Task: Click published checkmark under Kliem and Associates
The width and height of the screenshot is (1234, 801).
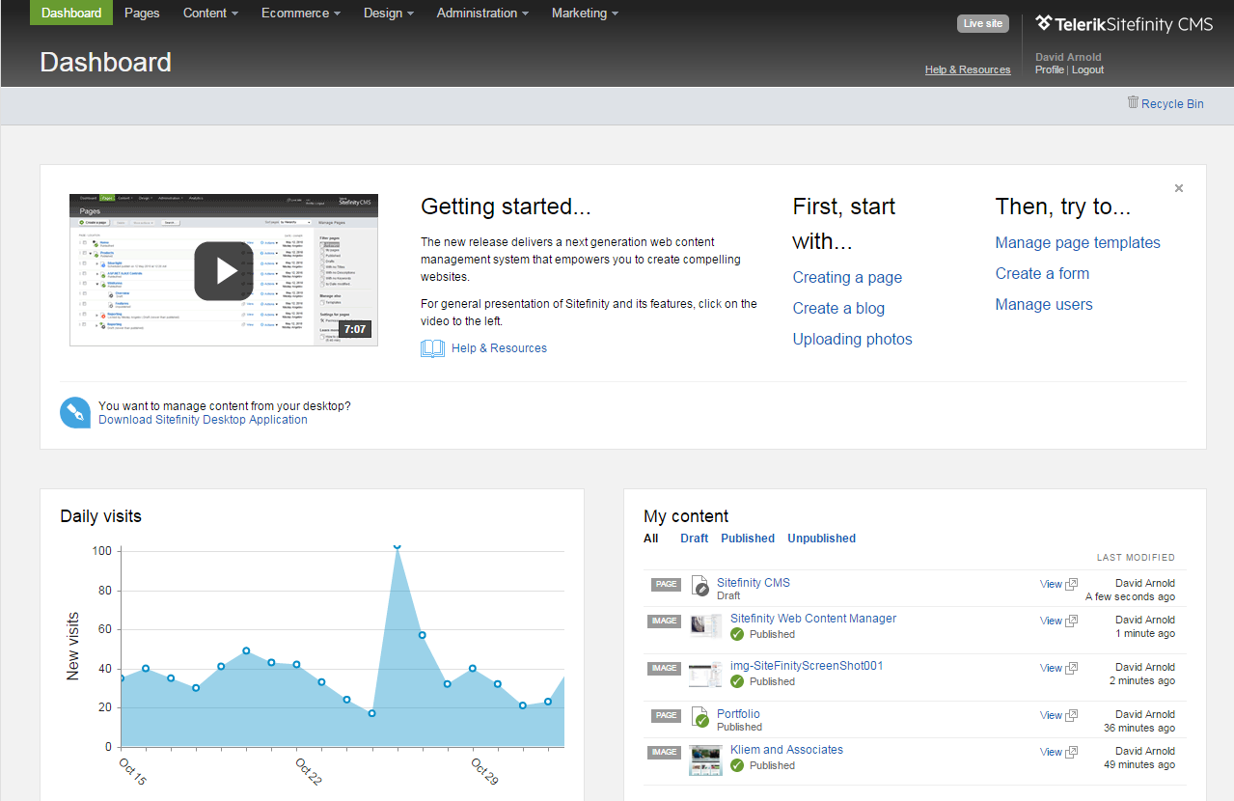Action: [x=737, y=765]
